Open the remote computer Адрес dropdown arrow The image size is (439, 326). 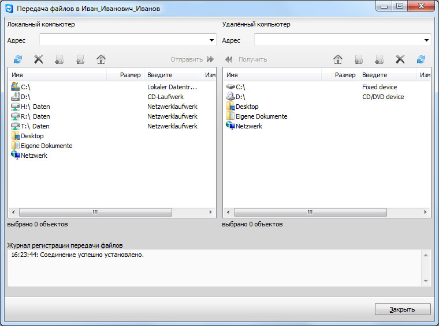(x=426, y=40)
